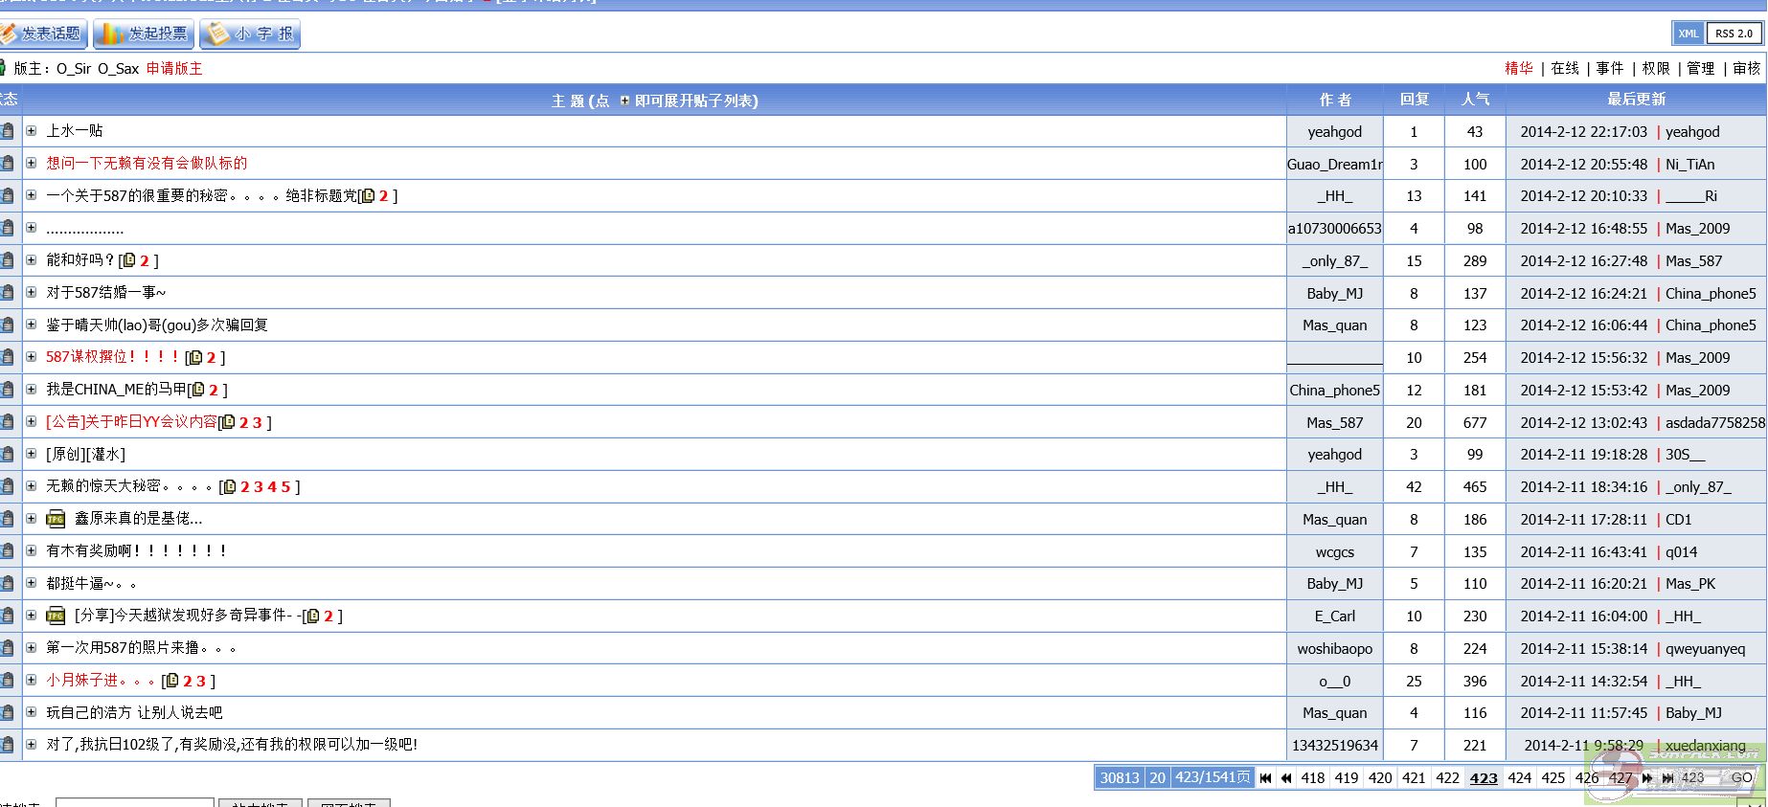
Task: Open the 小字报 button
Action: 251,34
